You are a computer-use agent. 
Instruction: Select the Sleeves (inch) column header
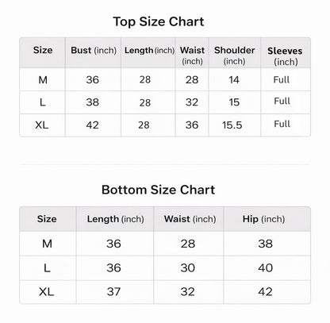coord(285,56)
